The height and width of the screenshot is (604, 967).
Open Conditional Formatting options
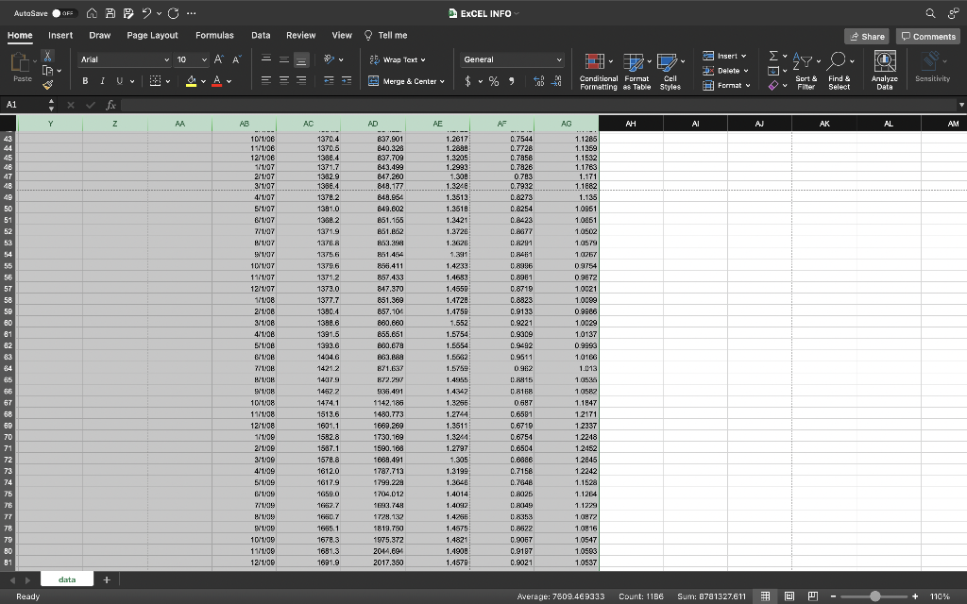pos(597,70)
